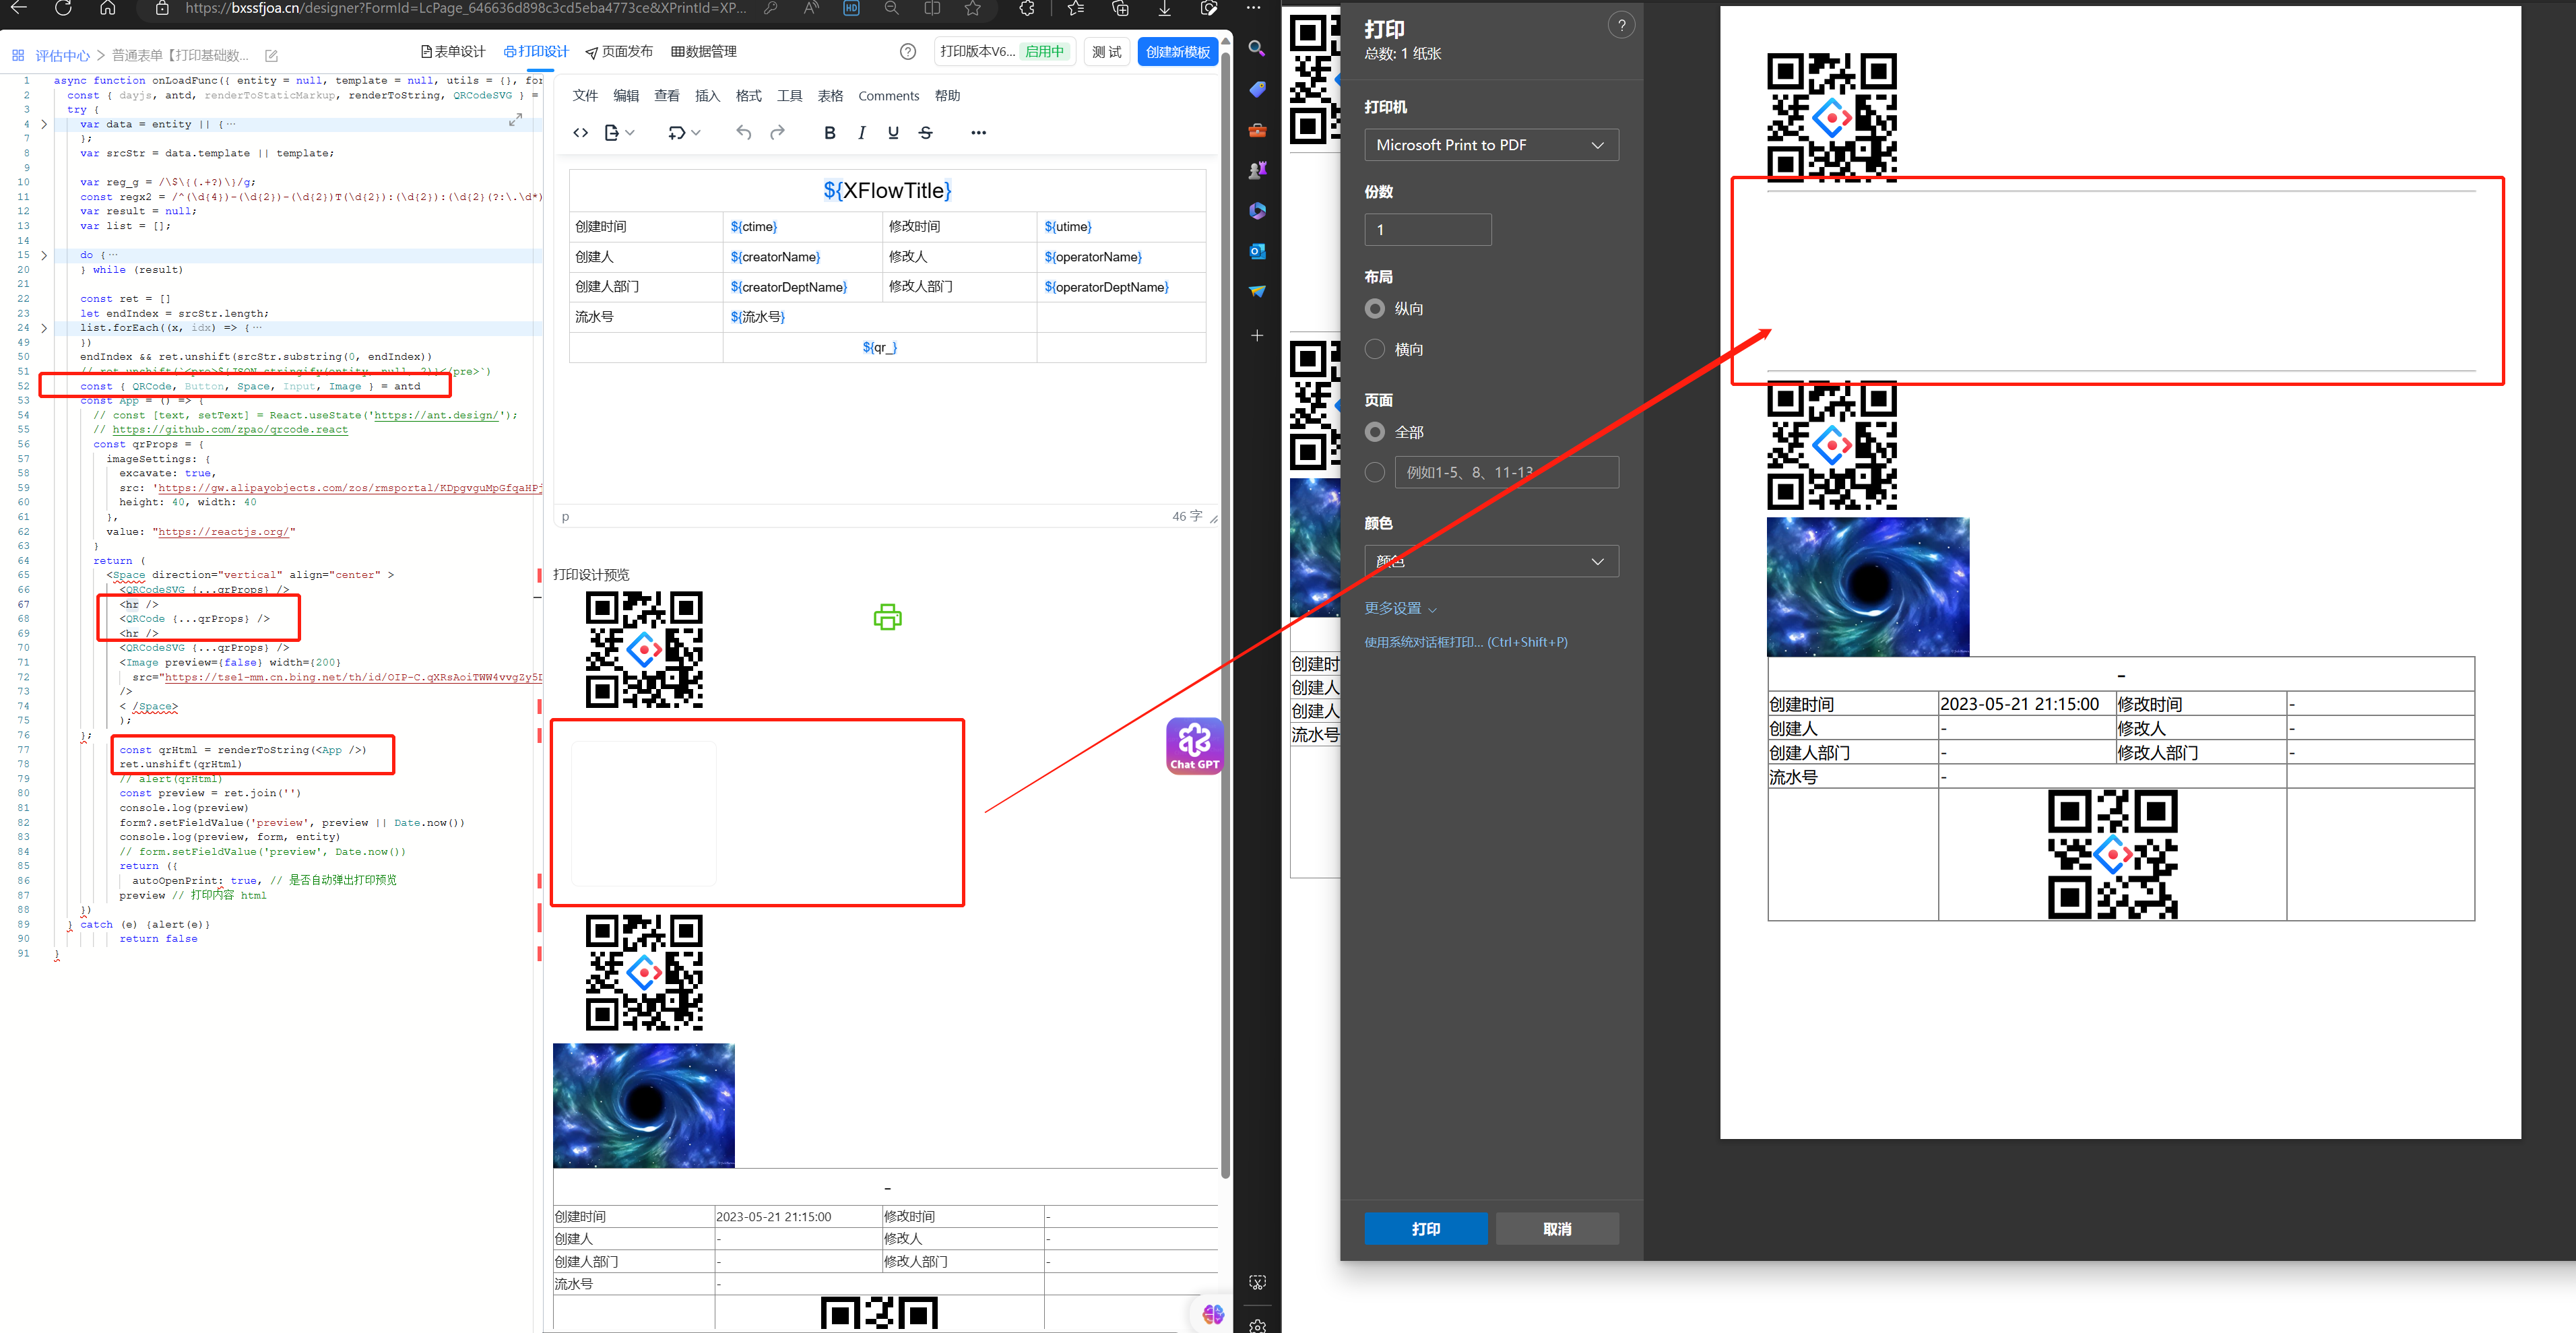Open the Microsoft Print to PDF printer dropdown
The image size is (2576, 1333).
click(1490, 144)
